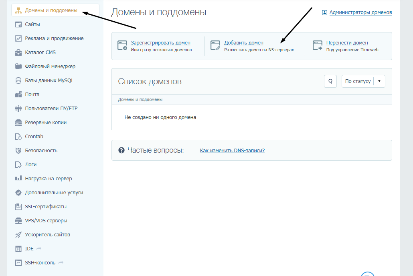Click the register domain window icon
This screenshot has height=276, width=413.
click(122, 45)
